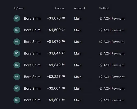Select the BS avatar on the $2,227.88 row
The width and height of the screenshot is (137, 109).
tap(17, 77)
